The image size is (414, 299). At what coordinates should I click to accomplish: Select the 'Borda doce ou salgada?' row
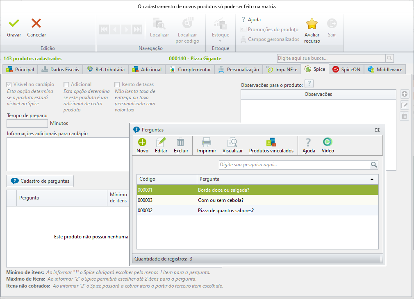[257, 190]
